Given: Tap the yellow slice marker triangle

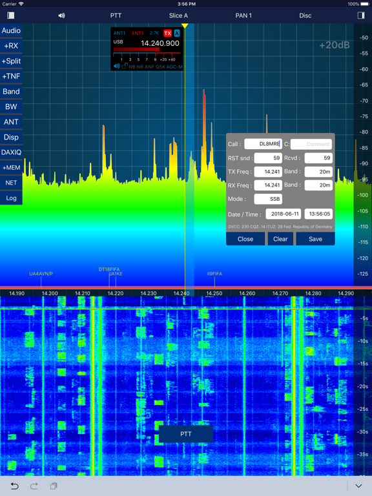Looking at the screenshot, I should coord(185,26).
